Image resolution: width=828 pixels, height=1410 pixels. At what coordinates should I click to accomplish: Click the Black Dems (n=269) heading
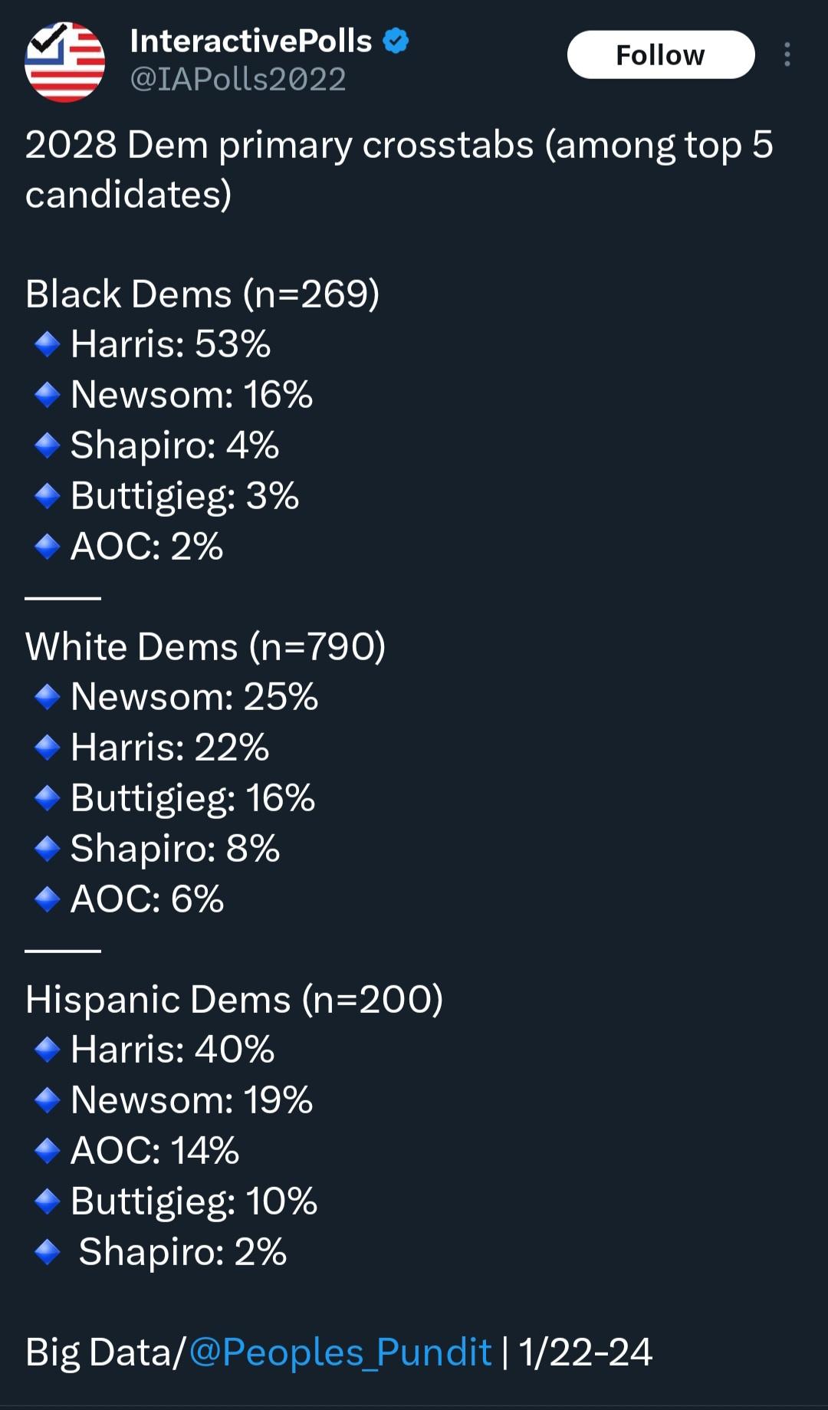[202, 294]
